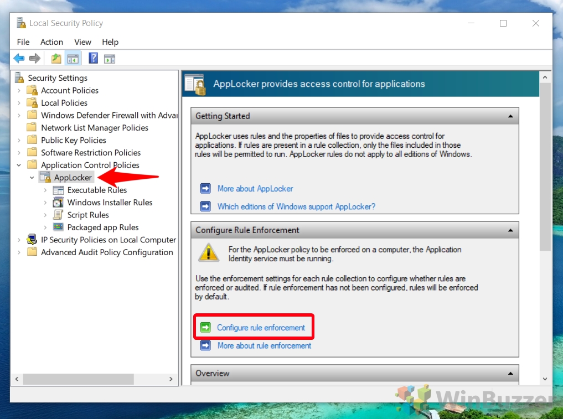Click the Security Settings root icon
Image resolution: width=563 pixels, height=419 pixels.
[x=19, y=77]
